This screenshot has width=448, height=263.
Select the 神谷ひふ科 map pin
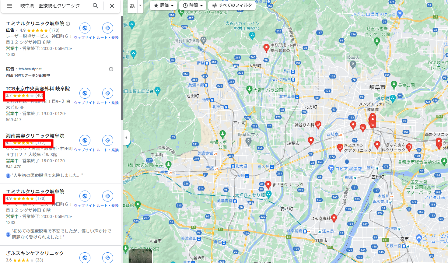pos(318,124)
